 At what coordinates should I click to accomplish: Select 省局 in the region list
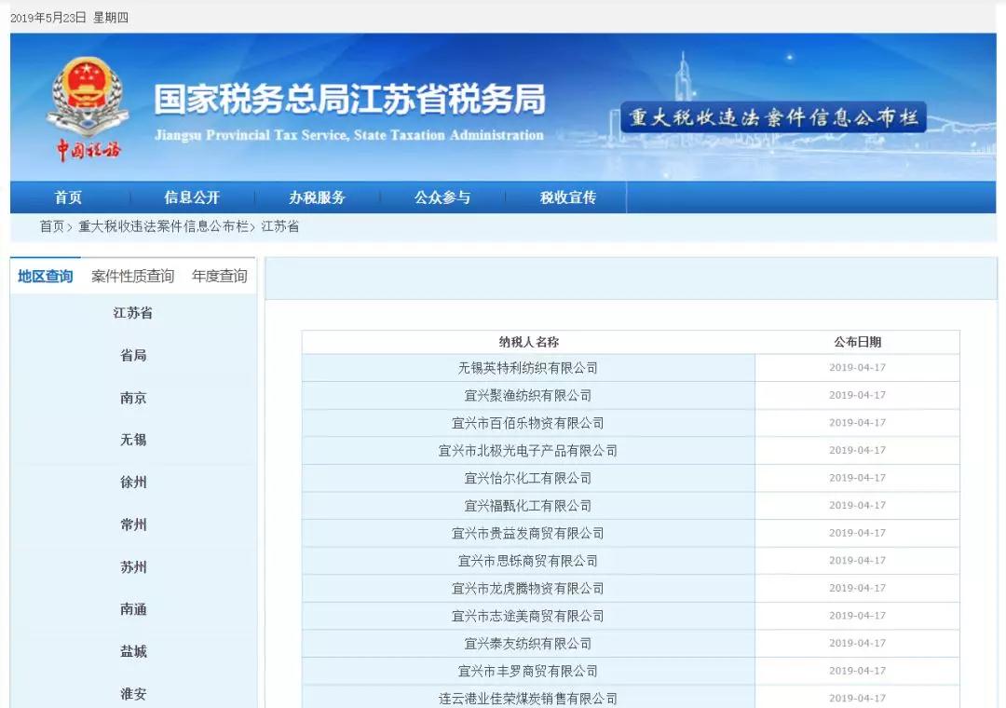pos(133,356)
